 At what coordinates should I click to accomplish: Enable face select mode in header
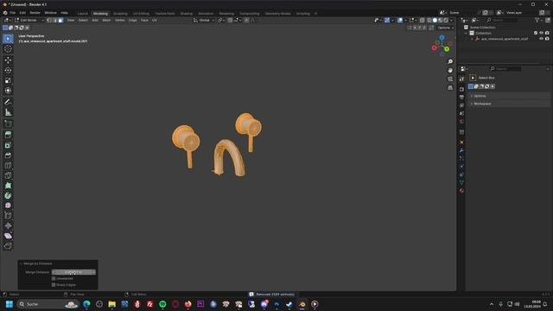pos(60,21)
